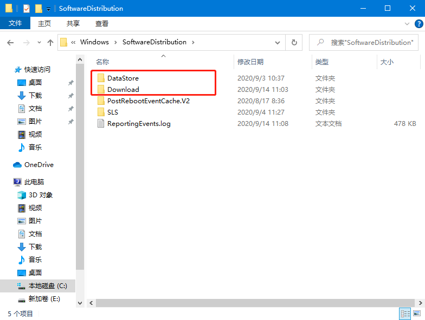This screenshot has width=425, height=320.
Task: Sort by the 名称 column header
Action: (102, 62)
